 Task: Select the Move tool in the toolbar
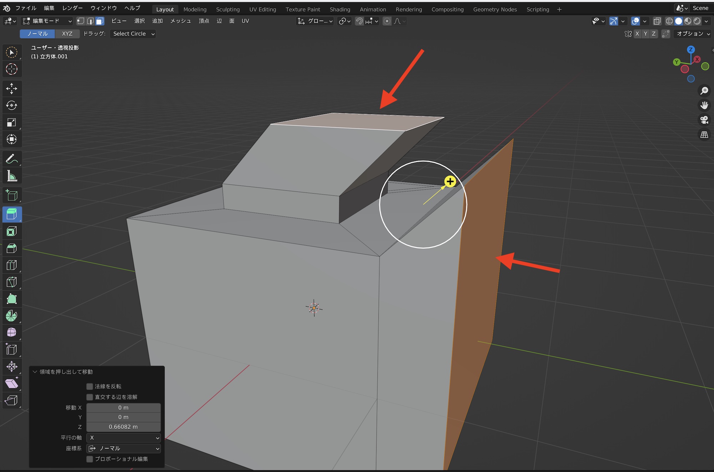pos(11,88)
